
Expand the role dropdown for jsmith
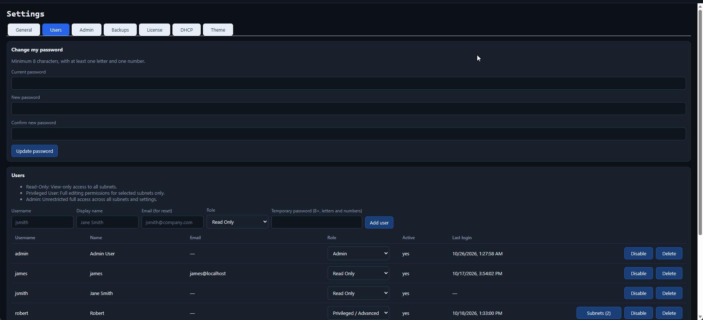click(x=358, y=293)
